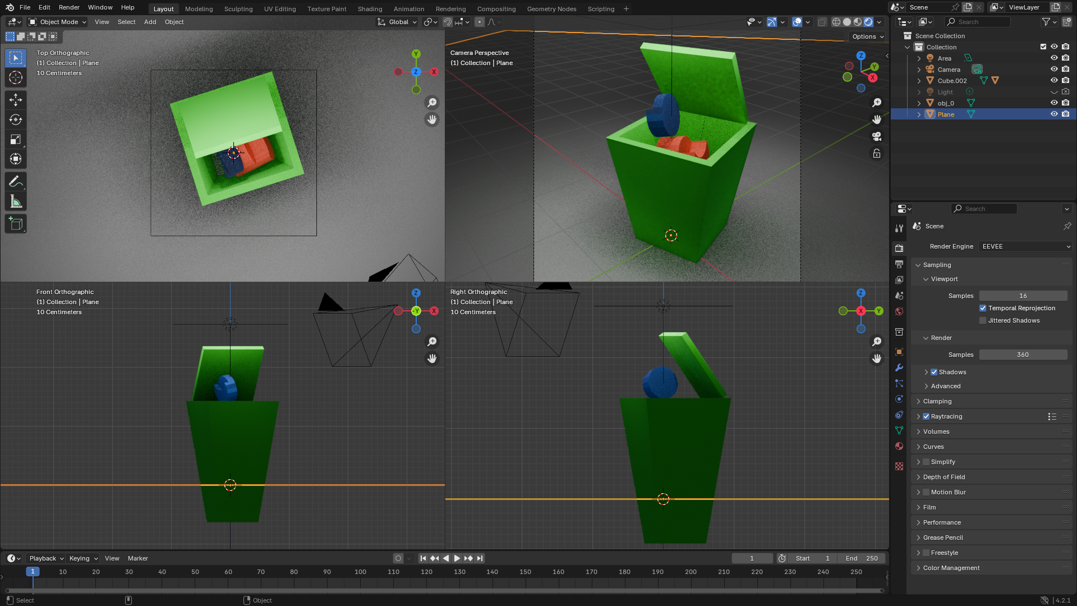Select the Add Cube tool

click(16, 224)
